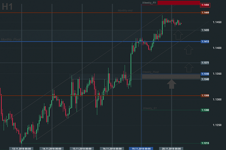
Task: Click the 1.1371 price level label
Action: click(x=205, y=63)
